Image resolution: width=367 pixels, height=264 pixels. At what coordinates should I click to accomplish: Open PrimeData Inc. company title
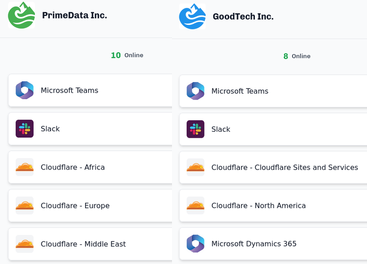tap(75, 15)
